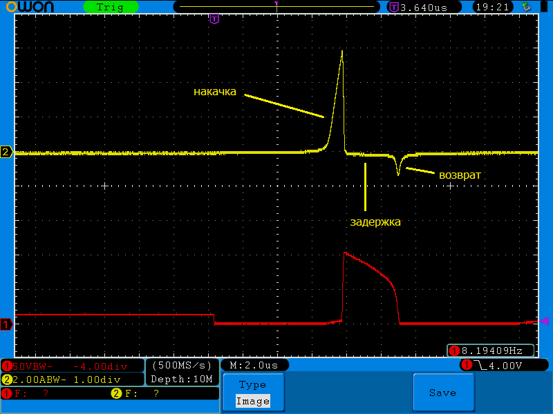Click the horizontal waveform position bar at top
The height and width of the screenshot is (414, 553).
click(276, 7)
